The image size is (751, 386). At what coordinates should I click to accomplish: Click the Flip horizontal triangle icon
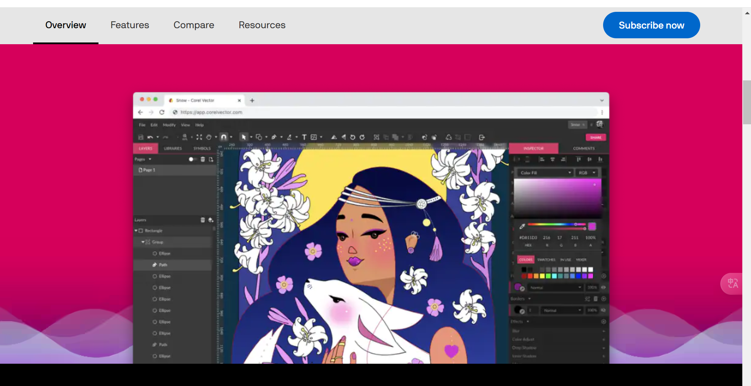[x=344, y=137]
